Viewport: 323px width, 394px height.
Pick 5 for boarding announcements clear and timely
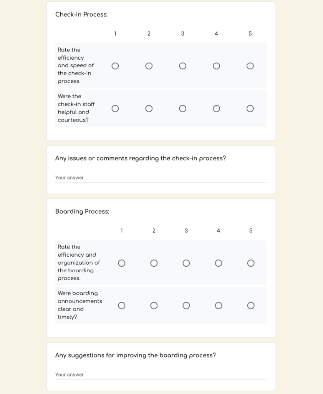click(251, 306)
